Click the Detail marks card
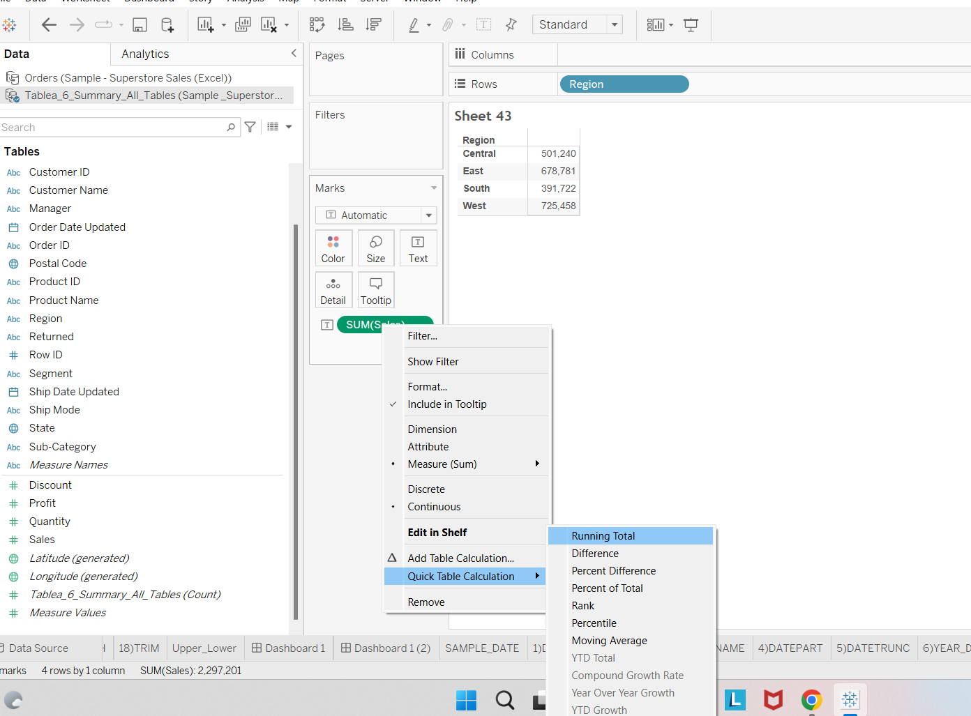Image resolution: width=971 pixels, height=716 pixels. click(333, 290)
